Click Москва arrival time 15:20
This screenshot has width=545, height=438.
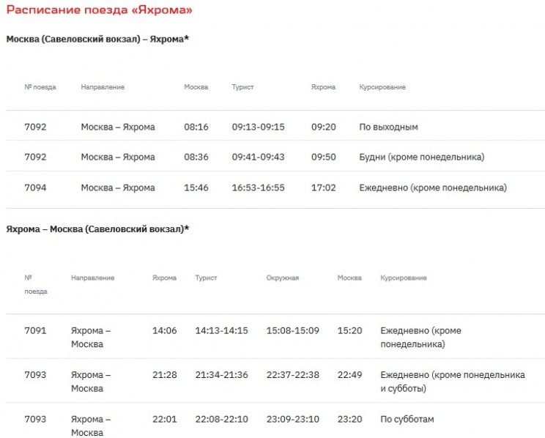(x=350, y=330)
